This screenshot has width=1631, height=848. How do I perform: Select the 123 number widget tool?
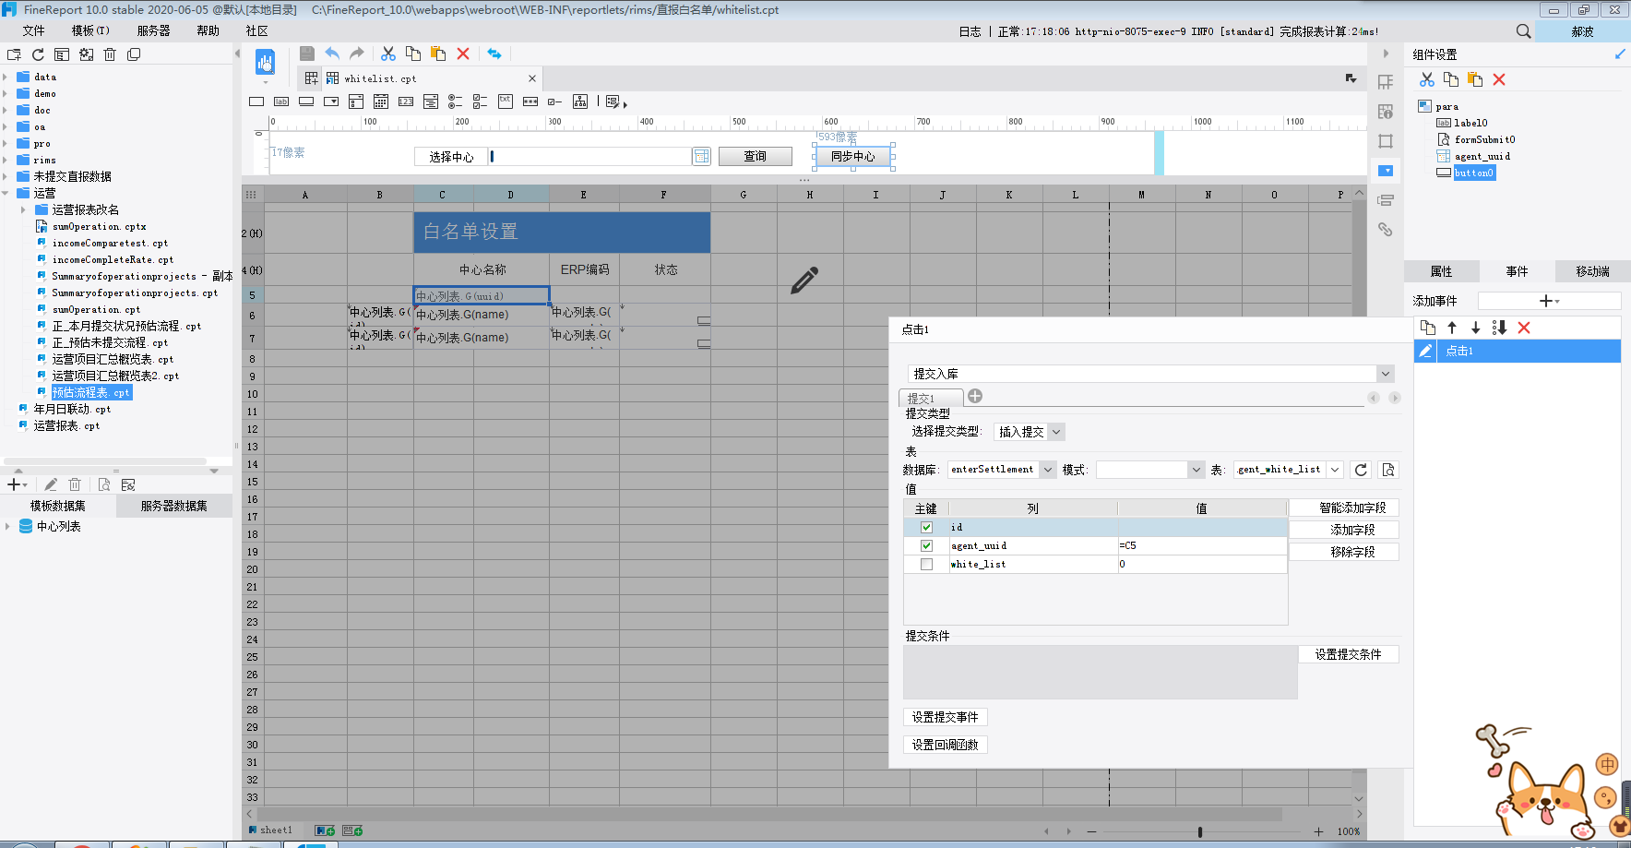(406, 102)
